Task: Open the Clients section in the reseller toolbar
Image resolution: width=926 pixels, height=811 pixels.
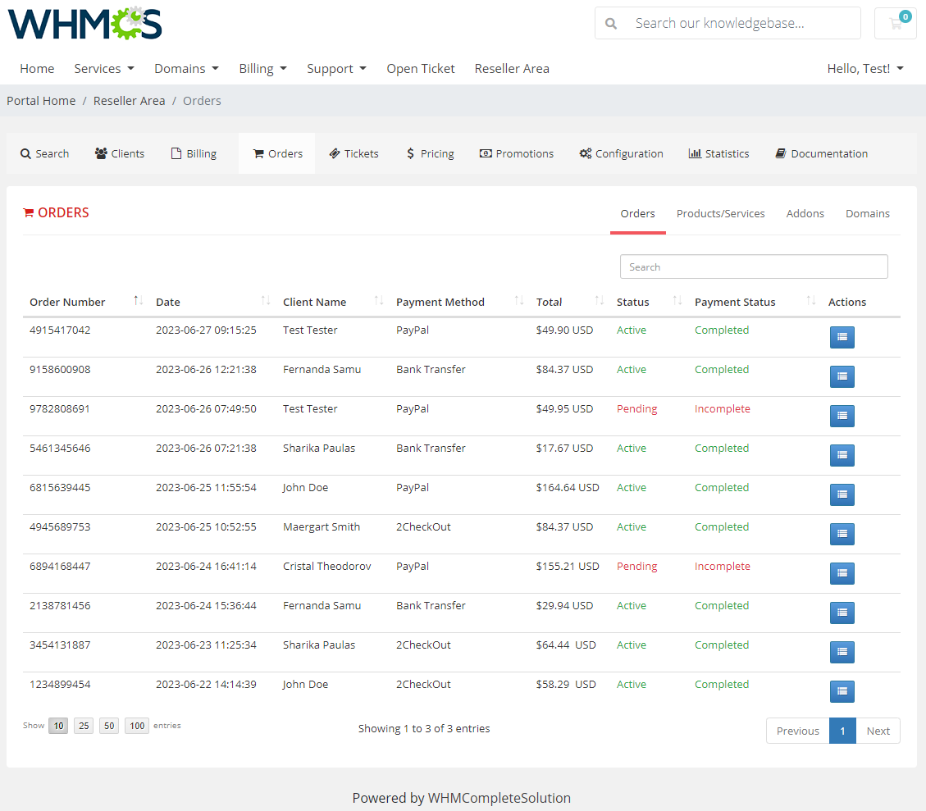Action: [119, 153]
